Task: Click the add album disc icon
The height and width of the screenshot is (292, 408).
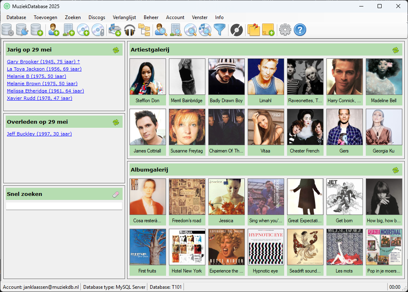Action: (x=83, y=30)
